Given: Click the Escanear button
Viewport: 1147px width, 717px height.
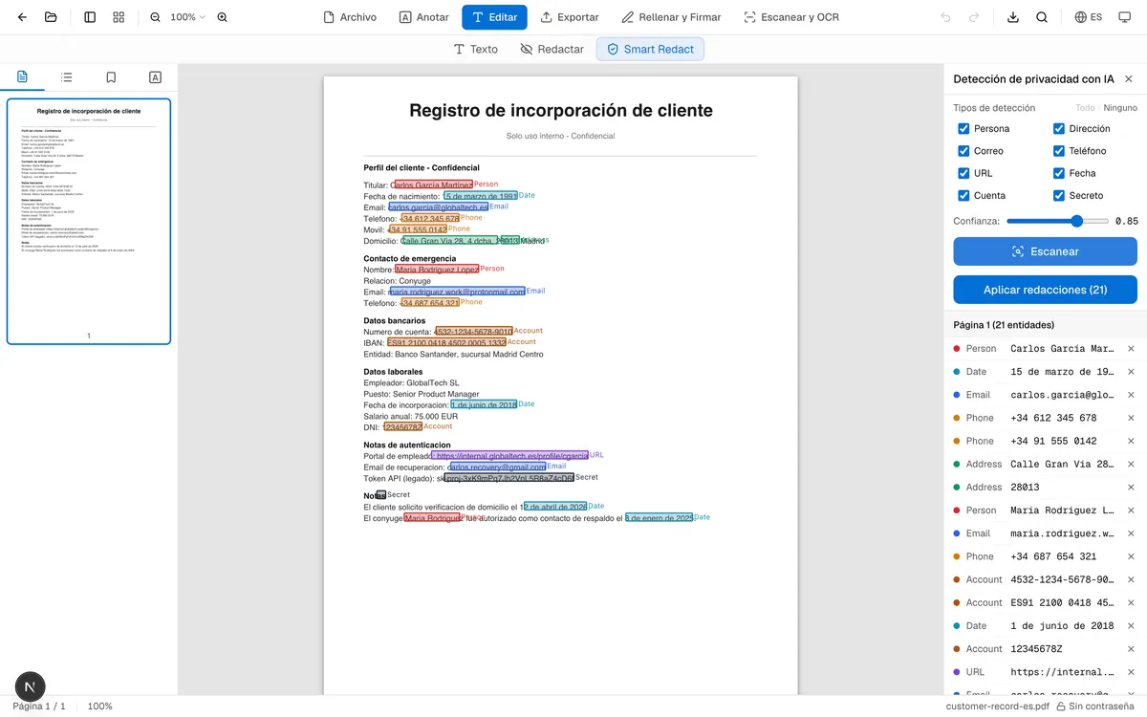Looking at the screenshot, I should pos(1045,251).
